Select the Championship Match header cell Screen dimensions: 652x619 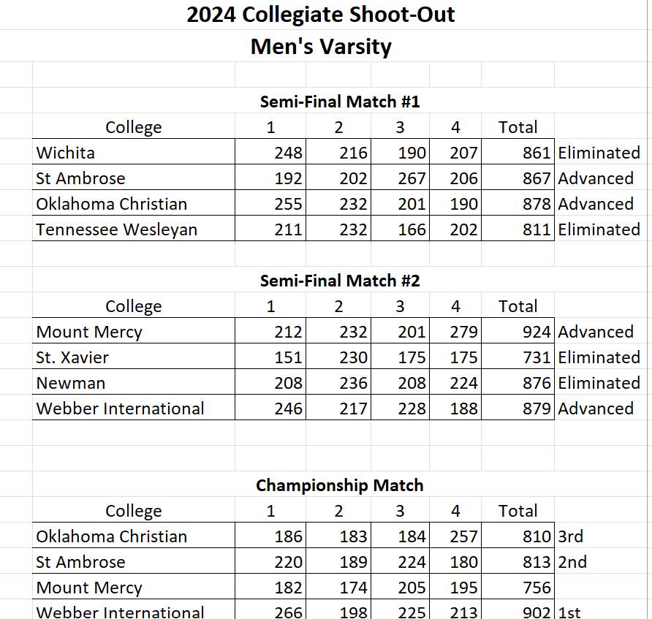pyautogui.click(x=339, y=485)
